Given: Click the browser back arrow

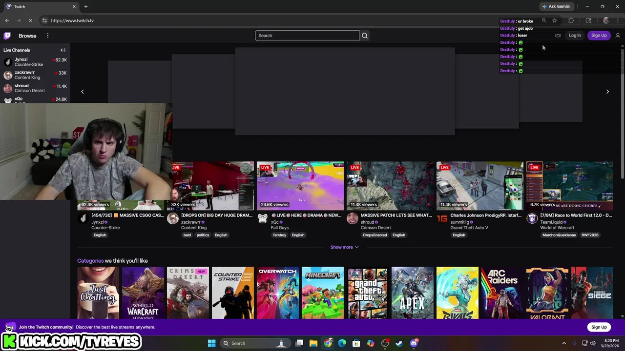Looking at the screenshot, I should [x=7, y=20].
